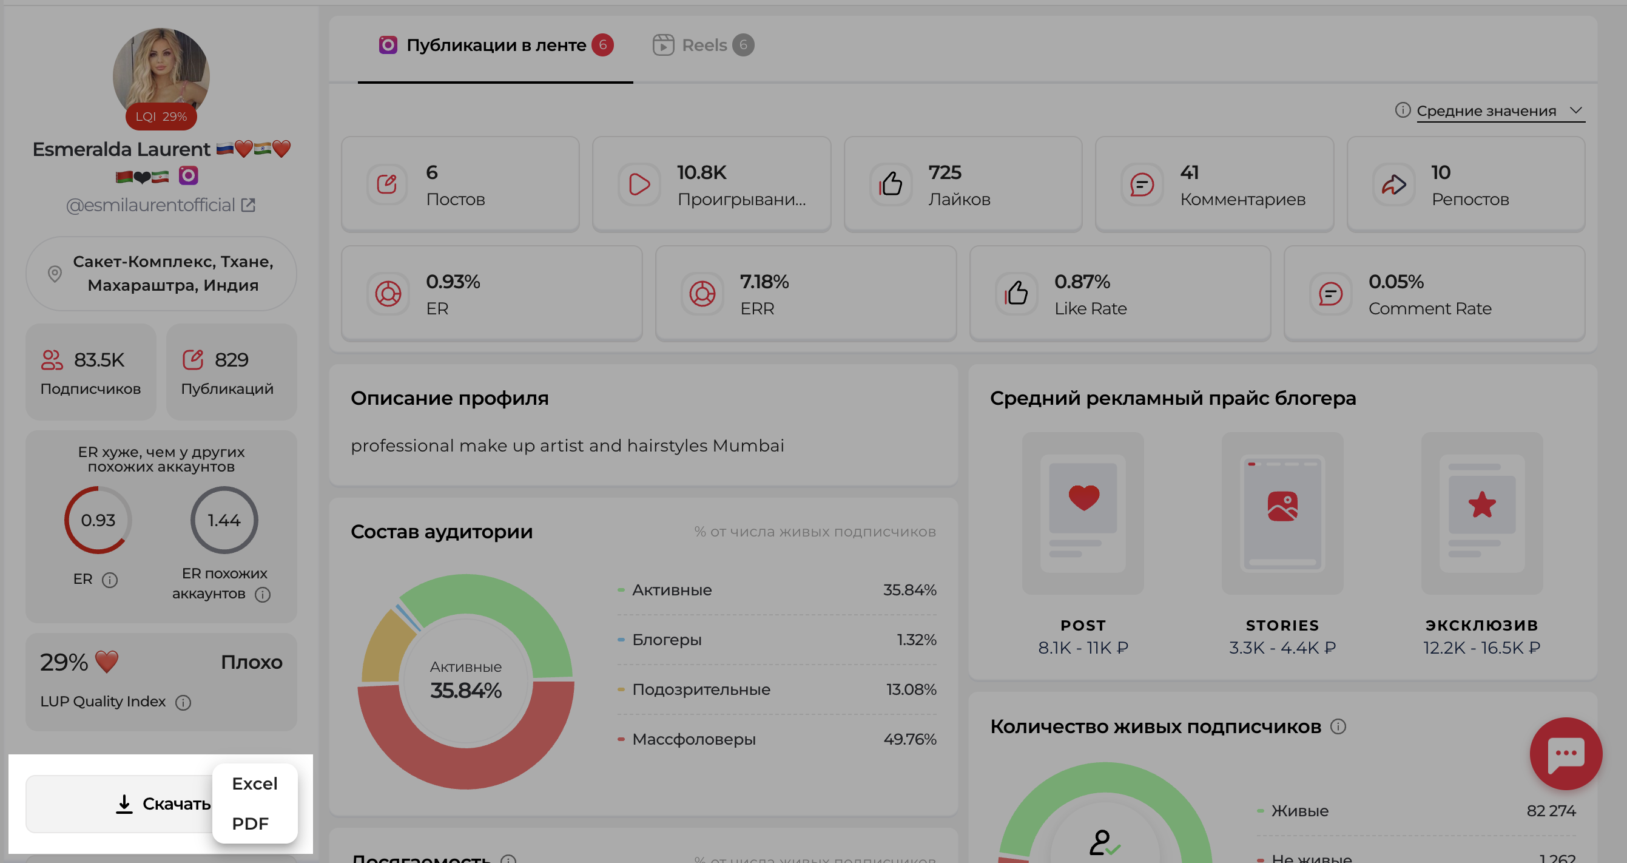Select the Массфоловеры 49.76% legend row
Viewport: 1627px width, 863px height.
[x=777, y=739]
